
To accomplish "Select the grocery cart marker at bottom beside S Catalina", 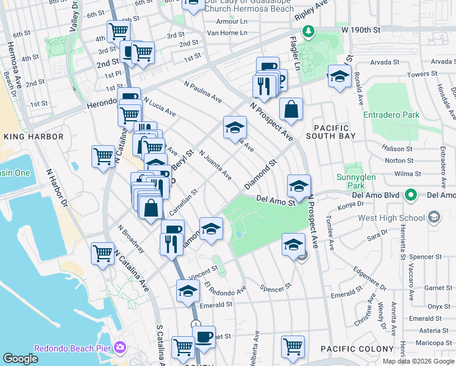I will pos(183,347).
